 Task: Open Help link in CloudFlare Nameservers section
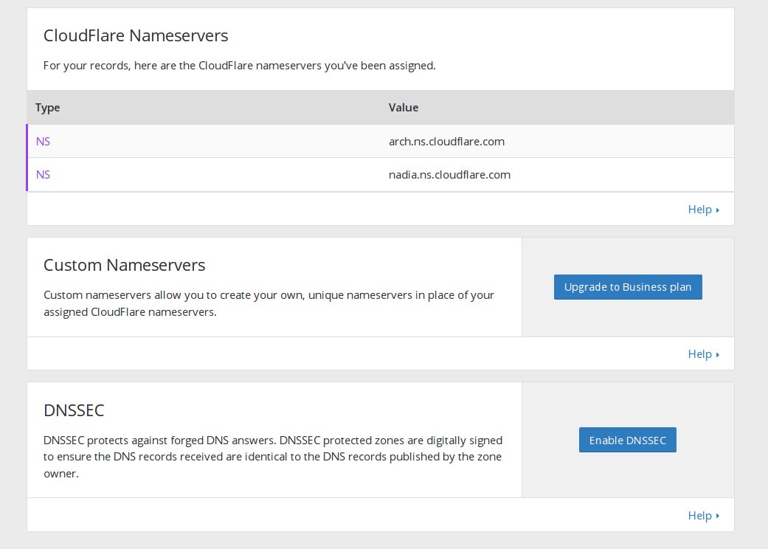703,210
